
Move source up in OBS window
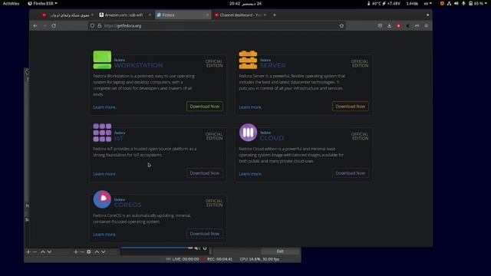(x=97, y=251)
